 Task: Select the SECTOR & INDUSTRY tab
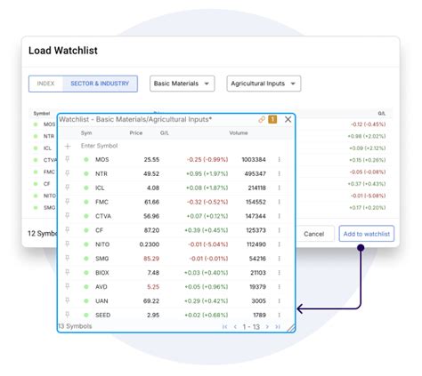point(100,84)
